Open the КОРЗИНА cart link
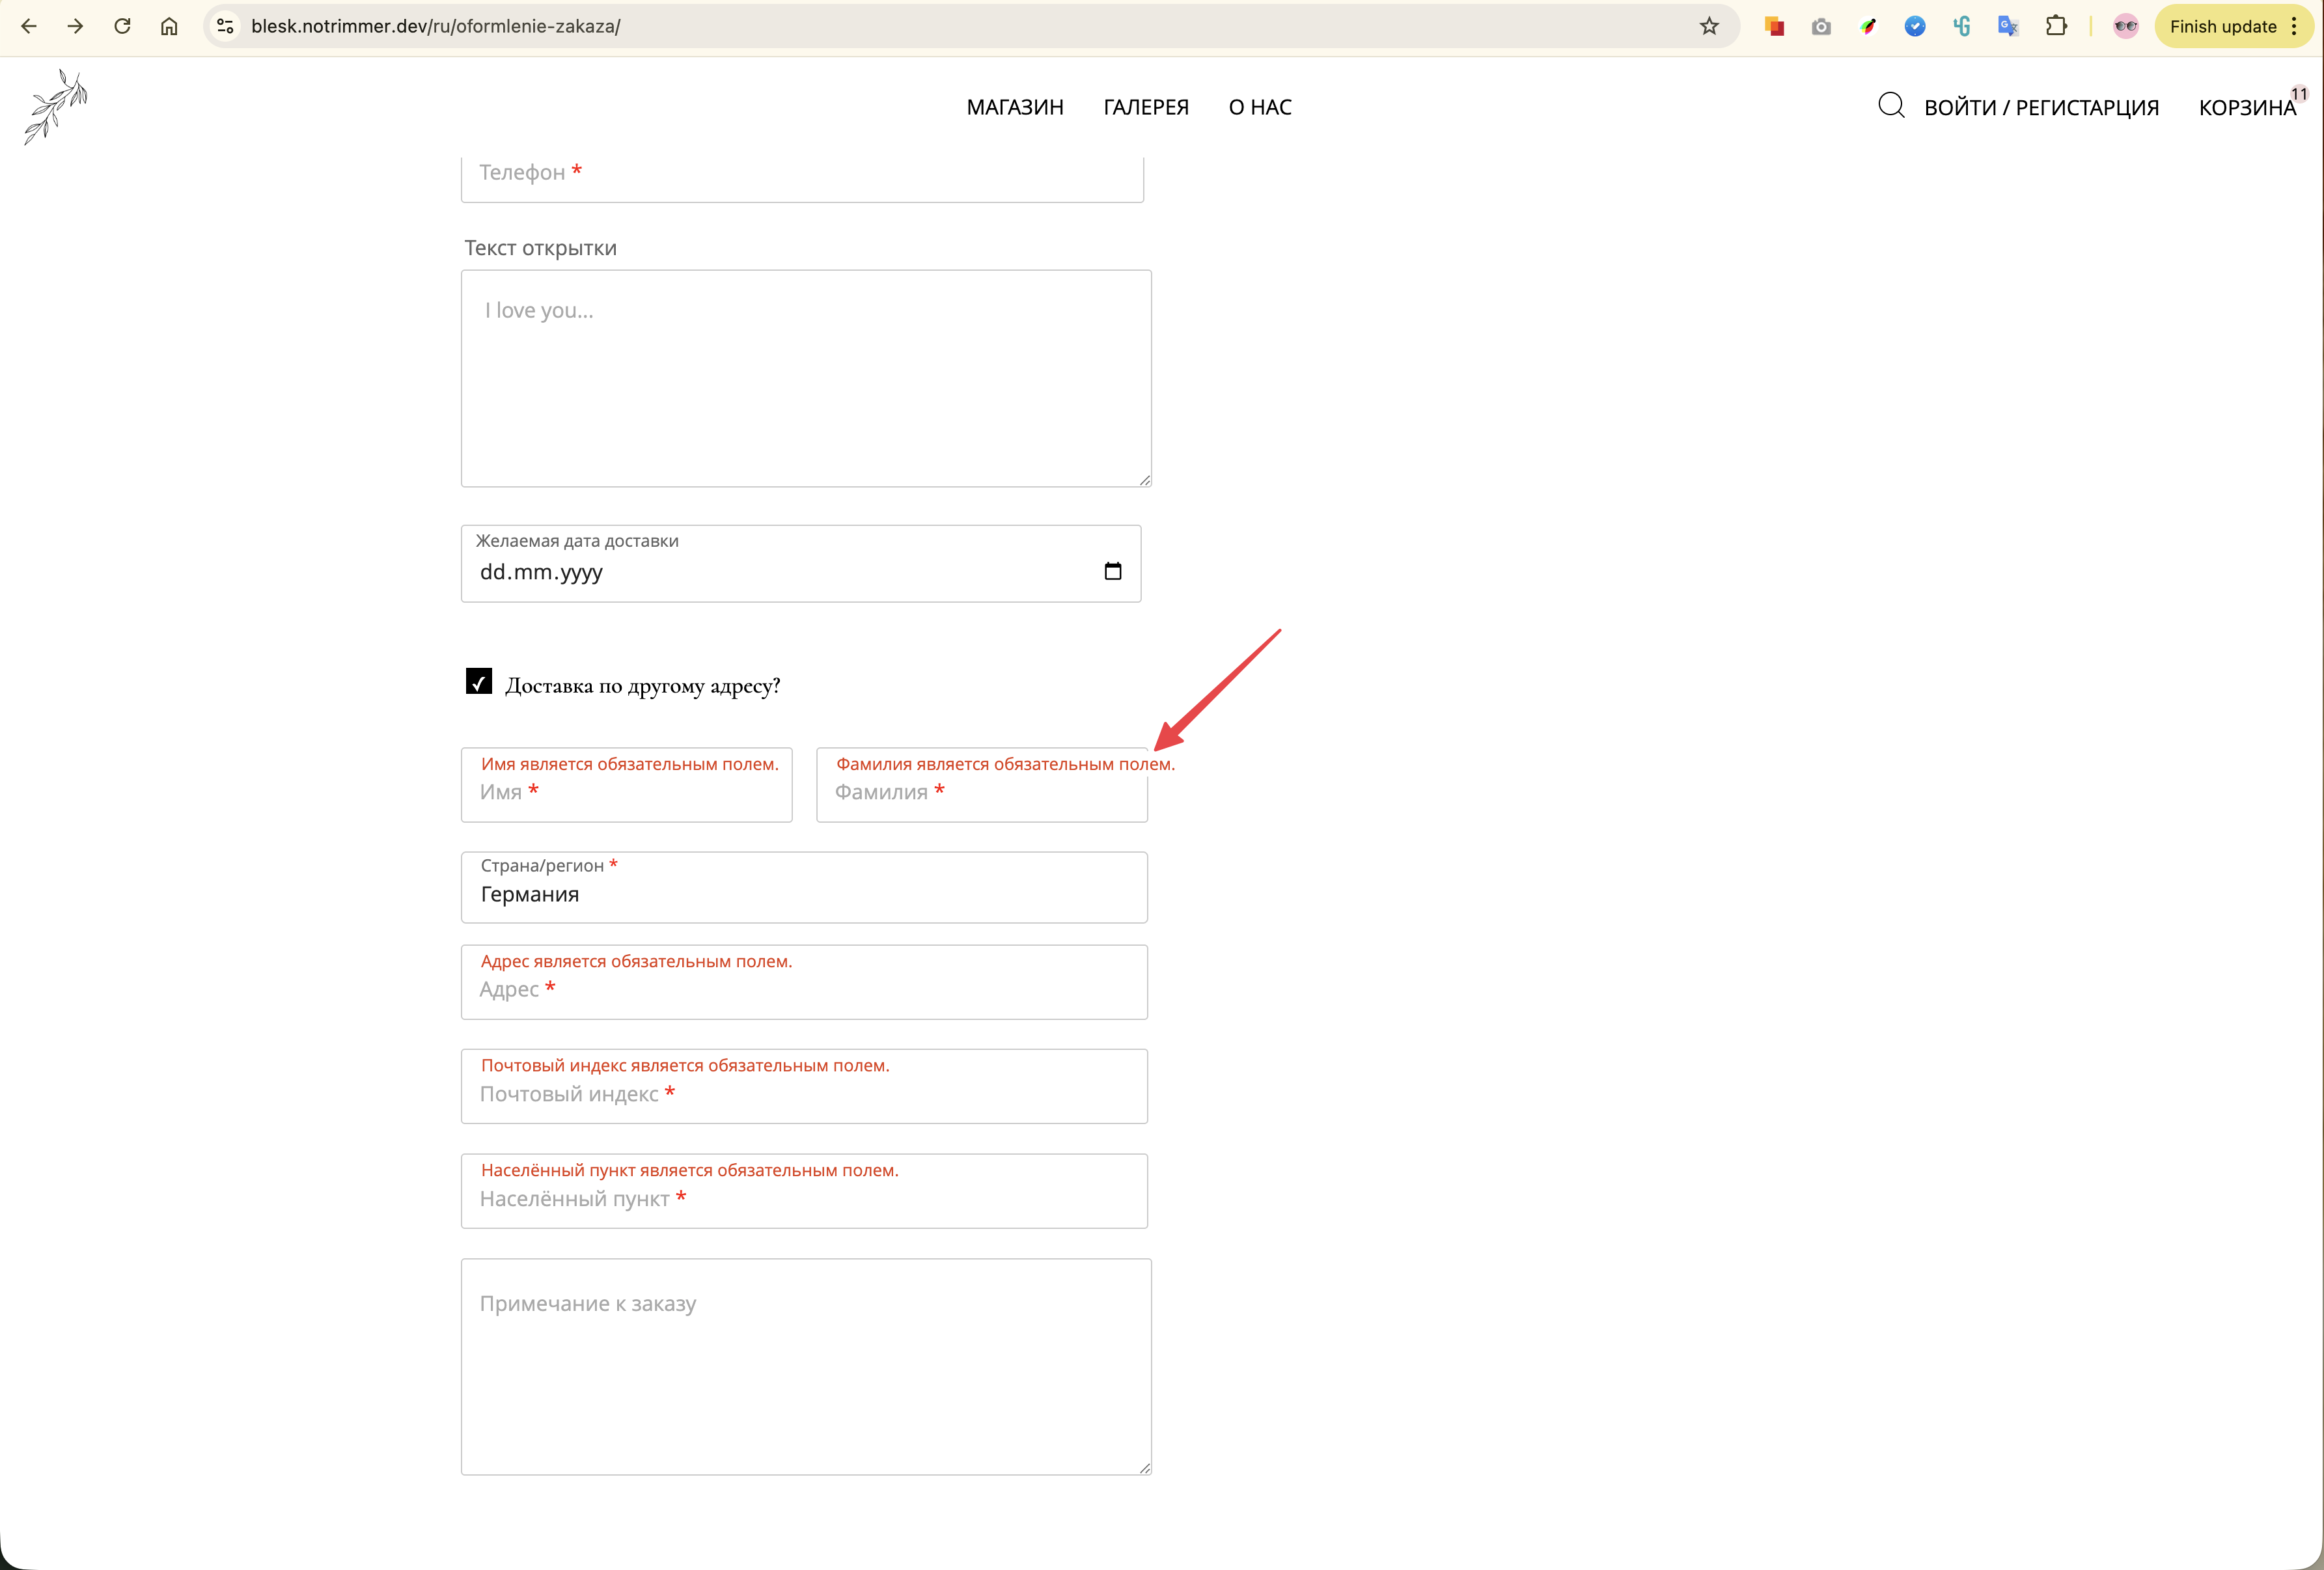This screenshot has width=2324, height=1570. [x=2246, y=108]
